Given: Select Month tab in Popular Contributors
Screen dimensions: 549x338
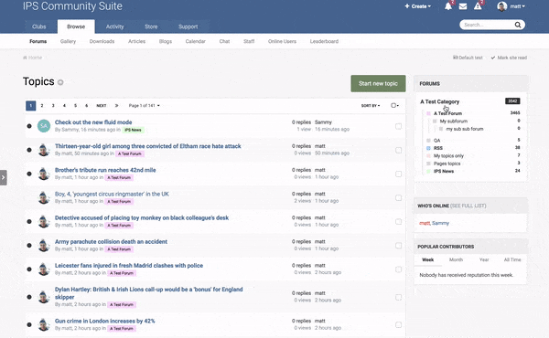Looking at the screenshot, I should (x=456, y=259).
